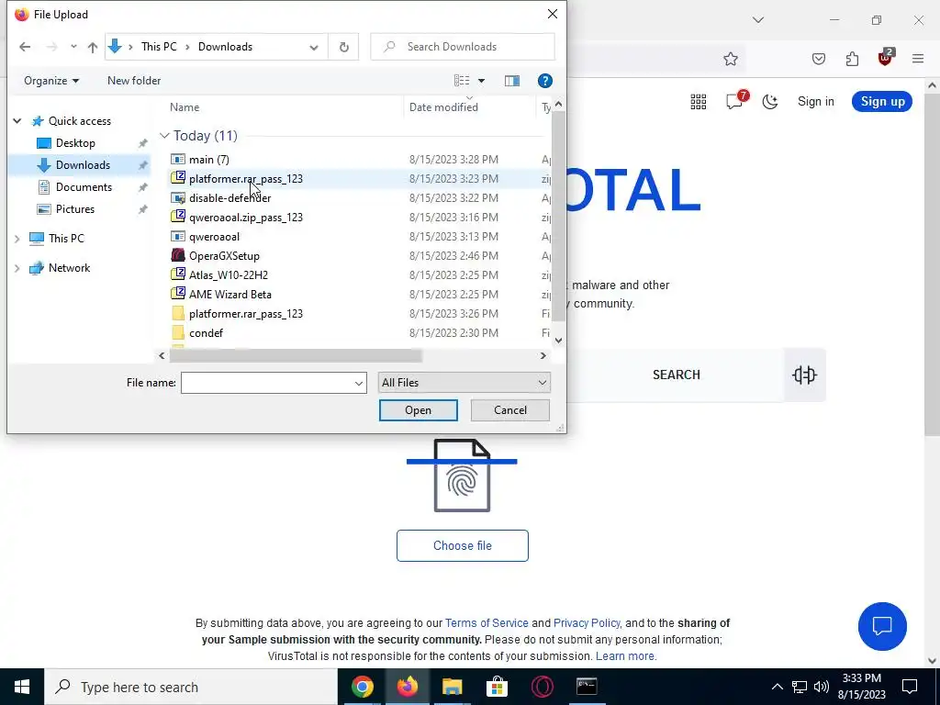Open the All Files type dropdown
The image size is (940, 705).
(464, 383)
